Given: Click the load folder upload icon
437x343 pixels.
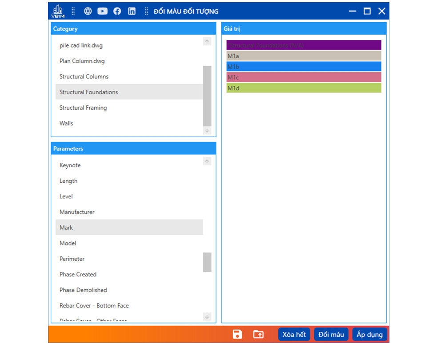Looking at the screenshot, I should point(258,334).
